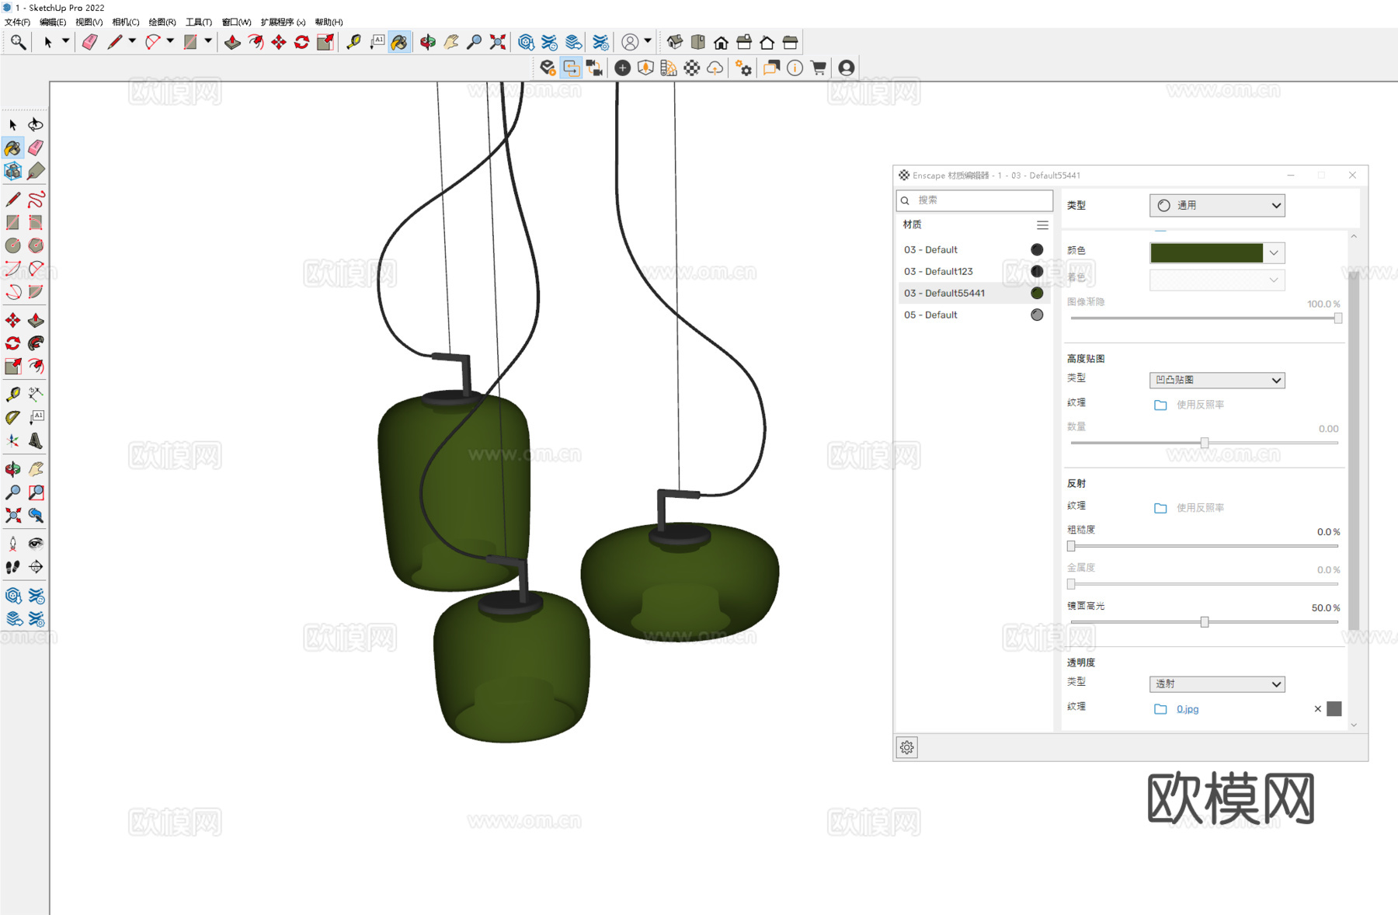Viewport: 1398px width, 915px height.
Task: Open the 相机(C) menu
Action: (126, 22)
